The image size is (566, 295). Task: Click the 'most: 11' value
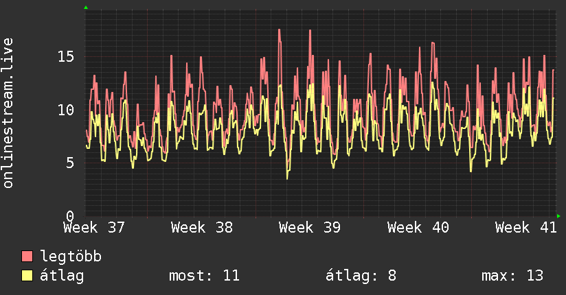[204, 276]
